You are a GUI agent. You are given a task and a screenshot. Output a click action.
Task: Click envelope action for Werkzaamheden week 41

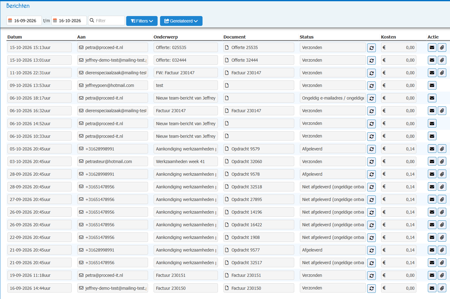[x=432, y=162]
